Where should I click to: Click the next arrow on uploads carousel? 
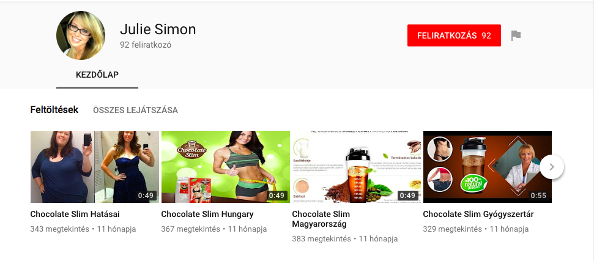point(552,167)
